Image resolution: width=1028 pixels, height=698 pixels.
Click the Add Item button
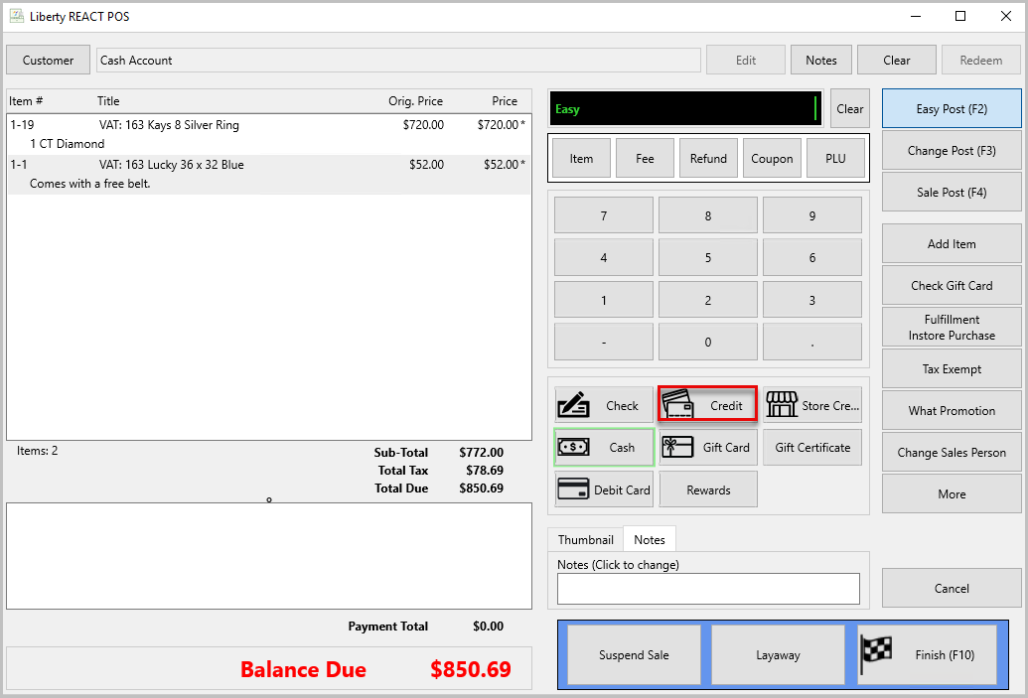click(952, 244)
